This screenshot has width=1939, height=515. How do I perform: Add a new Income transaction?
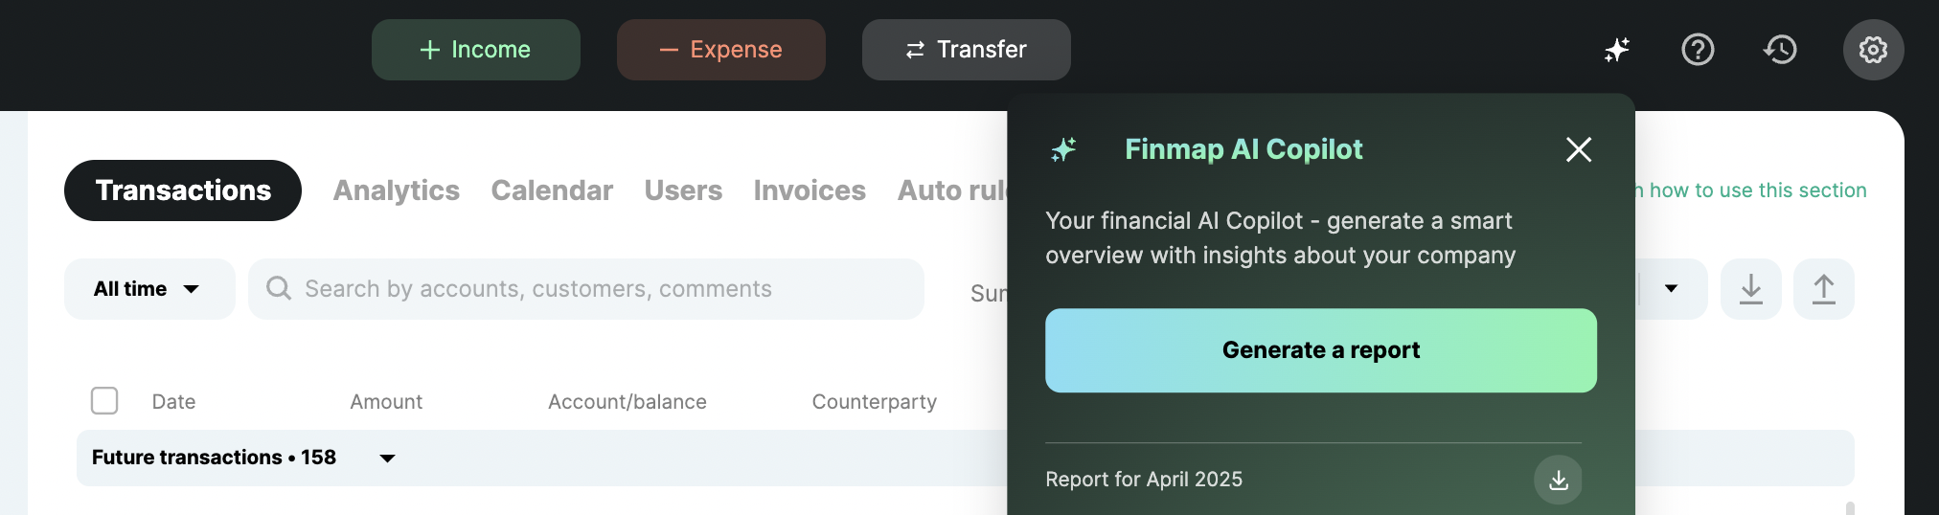click(475, 50)
